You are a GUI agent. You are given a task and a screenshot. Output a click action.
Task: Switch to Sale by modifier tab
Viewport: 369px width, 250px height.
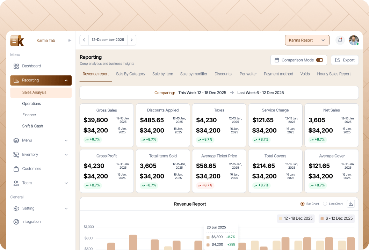click(x=194, y=74)
